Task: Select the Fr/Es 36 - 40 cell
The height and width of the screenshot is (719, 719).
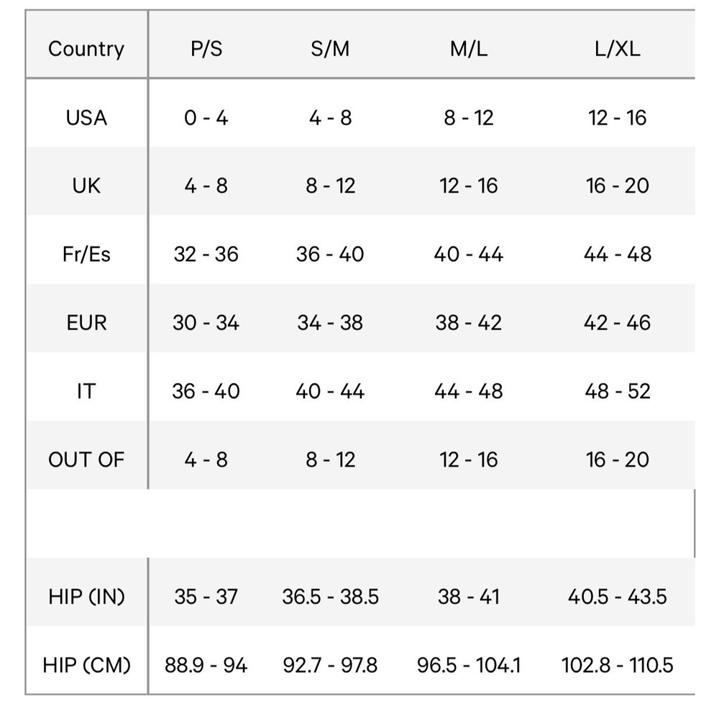Action: pyautogui.click(x=330, y=254)
